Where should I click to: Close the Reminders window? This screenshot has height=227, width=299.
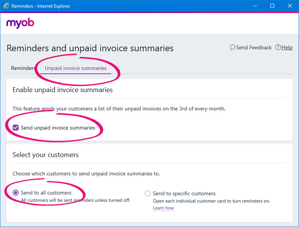point(289,6)
